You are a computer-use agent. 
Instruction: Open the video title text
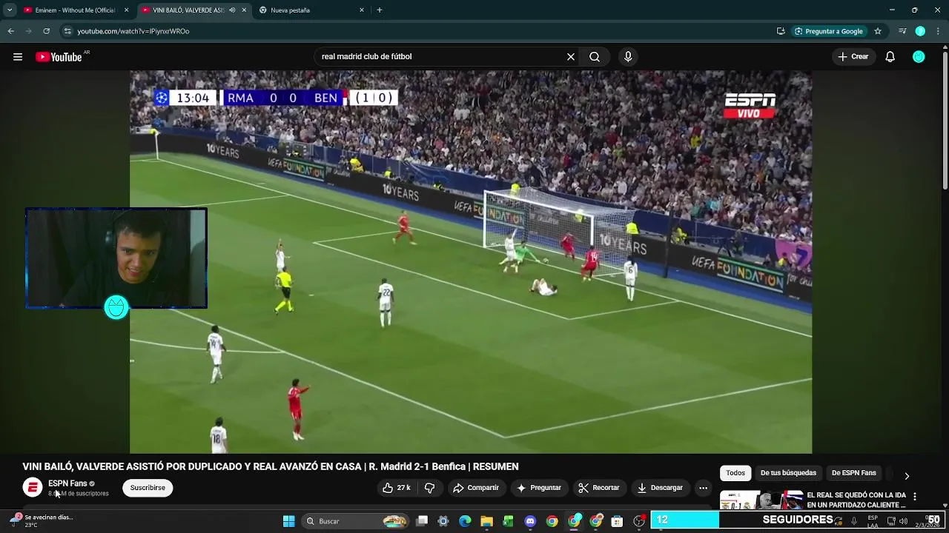(271, 466)
